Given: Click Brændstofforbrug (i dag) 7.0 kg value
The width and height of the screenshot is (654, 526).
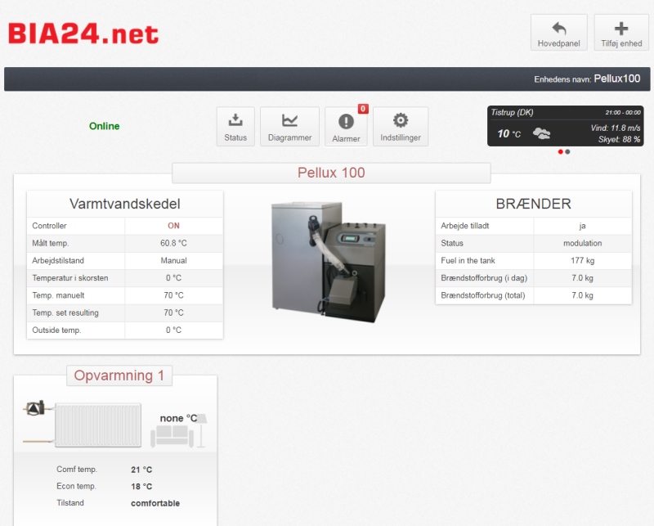Looking at the screenshot, I should point(582,278).
